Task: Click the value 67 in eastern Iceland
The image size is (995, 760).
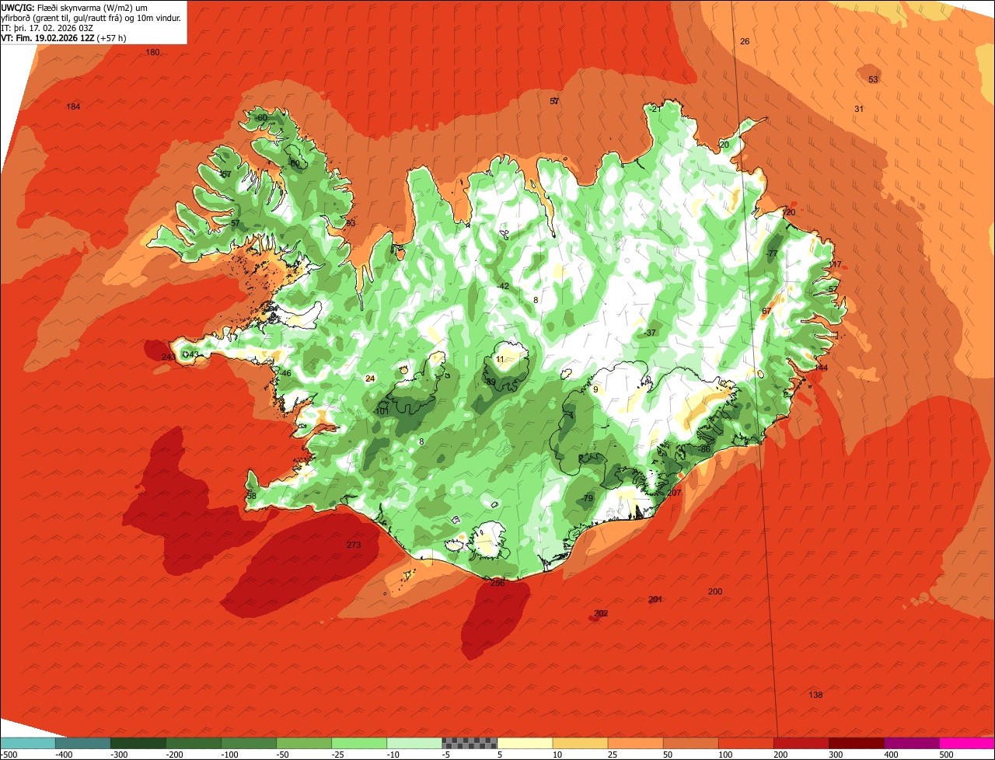Action: (x=766, y=311)
